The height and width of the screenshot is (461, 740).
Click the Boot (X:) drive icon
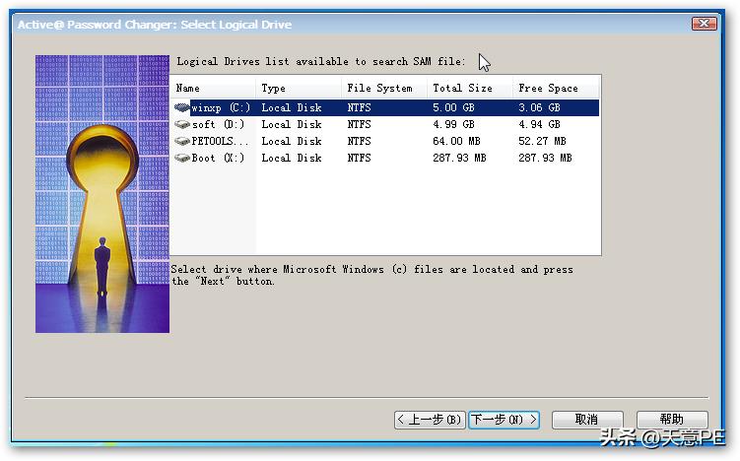coord(182,158)
